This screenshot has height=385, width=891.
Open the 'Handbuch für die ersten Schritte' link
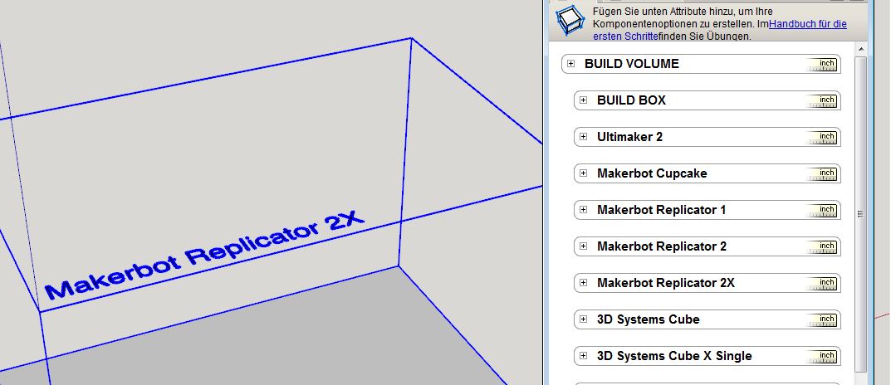(807, 25)
